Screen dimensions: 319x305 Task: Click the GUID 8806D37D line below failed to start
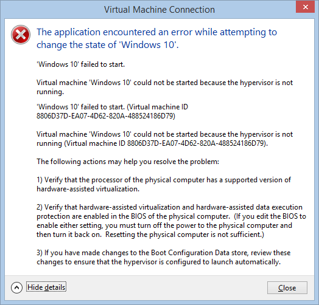(x=106, y=116)
